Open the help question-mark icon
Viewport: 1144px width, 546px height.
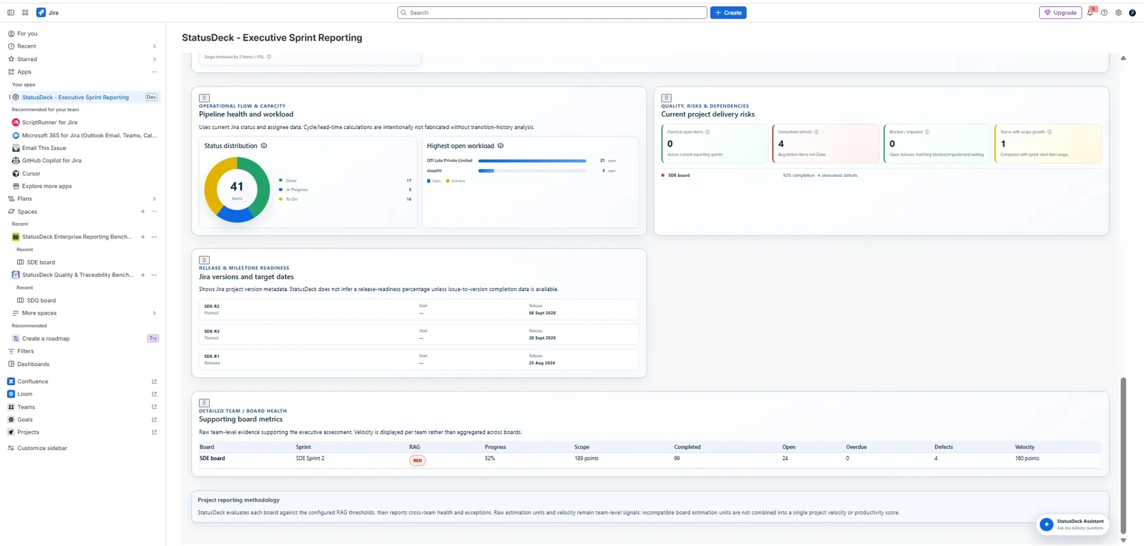click(x=1105, y=13)
